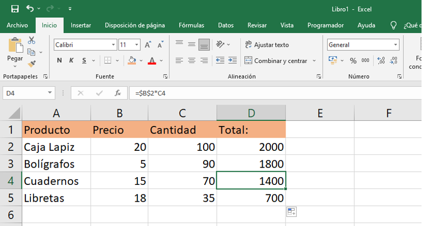Decrease decimal places icon
Screen dimensions: 422x226
point(393,60)
